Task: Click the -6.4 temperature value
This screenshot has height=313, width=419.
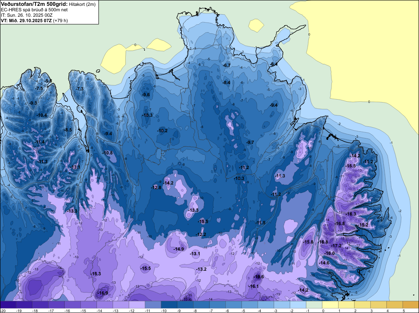Action: pyautogui.click(x=273, y=64)
